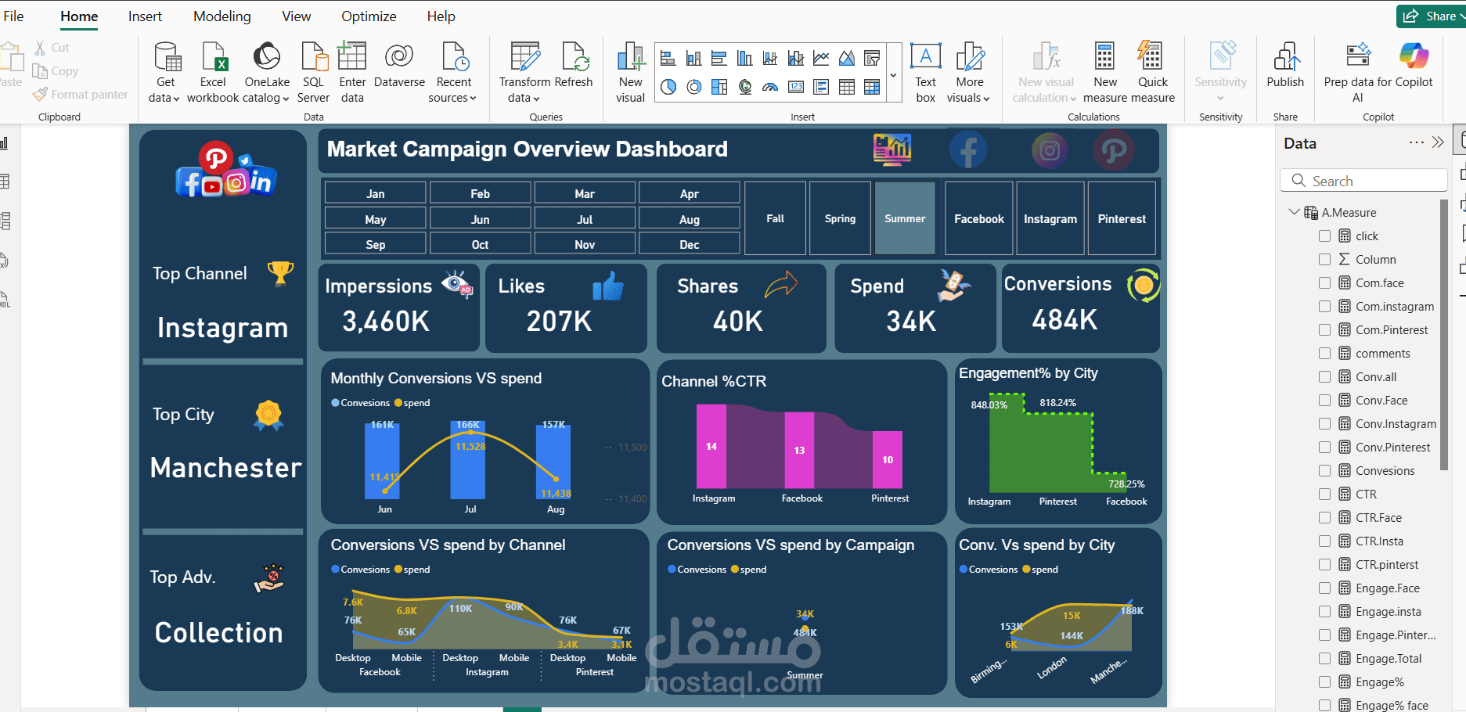
Task: Check the Column field checkbox
Action: point(1324,259)
